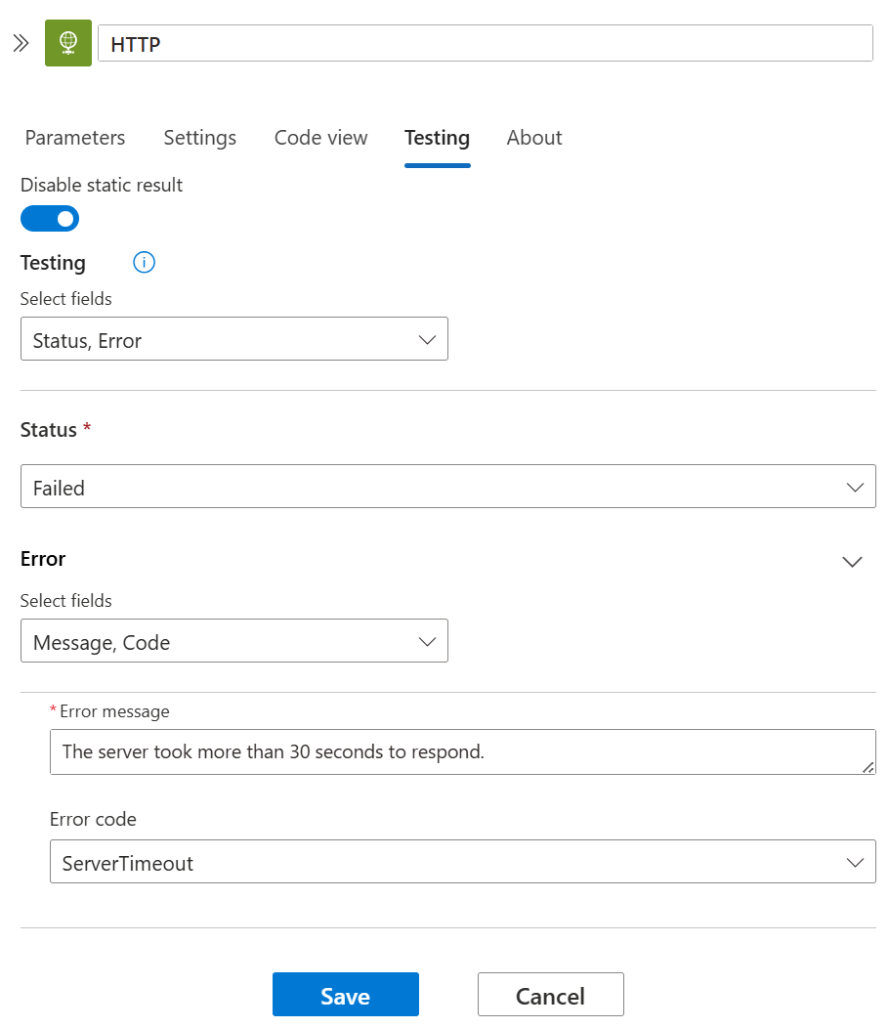
Task: Click the Status dropdown chevron
Action: pyautogui.click(x=855, y=487)
